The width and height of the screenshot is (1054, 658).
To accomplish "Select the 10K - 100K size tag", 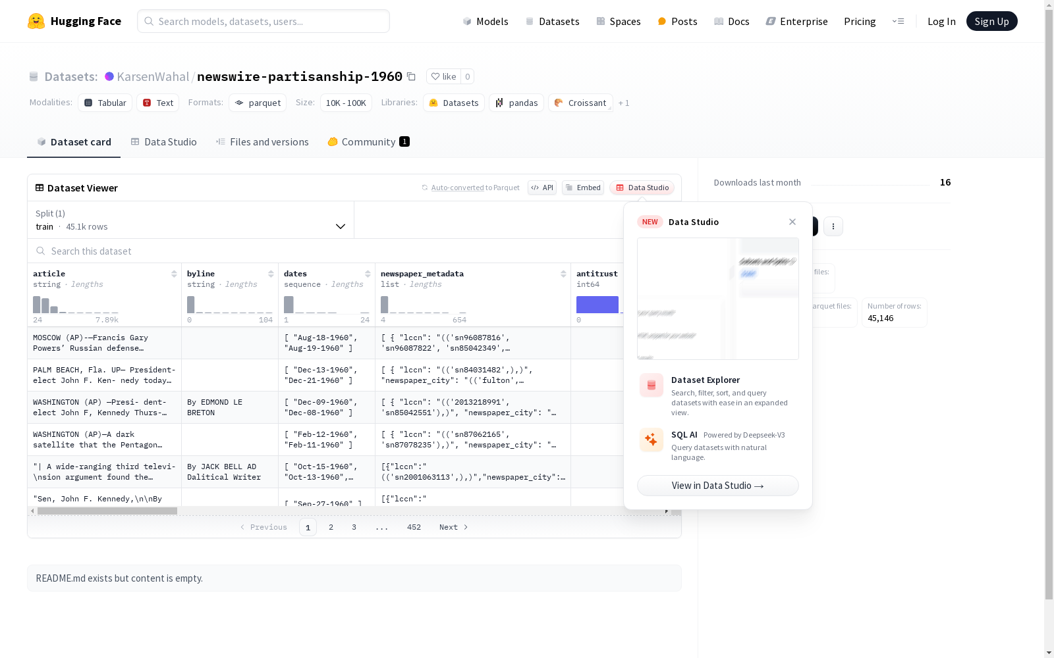I will [x=346, y=103].
